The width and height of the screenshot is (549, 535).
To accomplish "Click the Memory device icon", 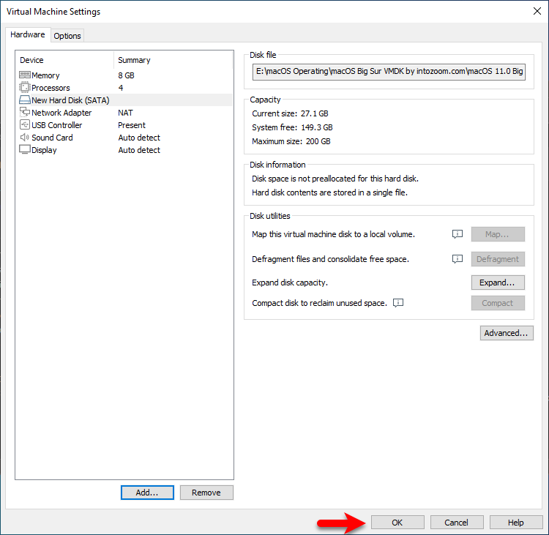I will pos(24,75).
